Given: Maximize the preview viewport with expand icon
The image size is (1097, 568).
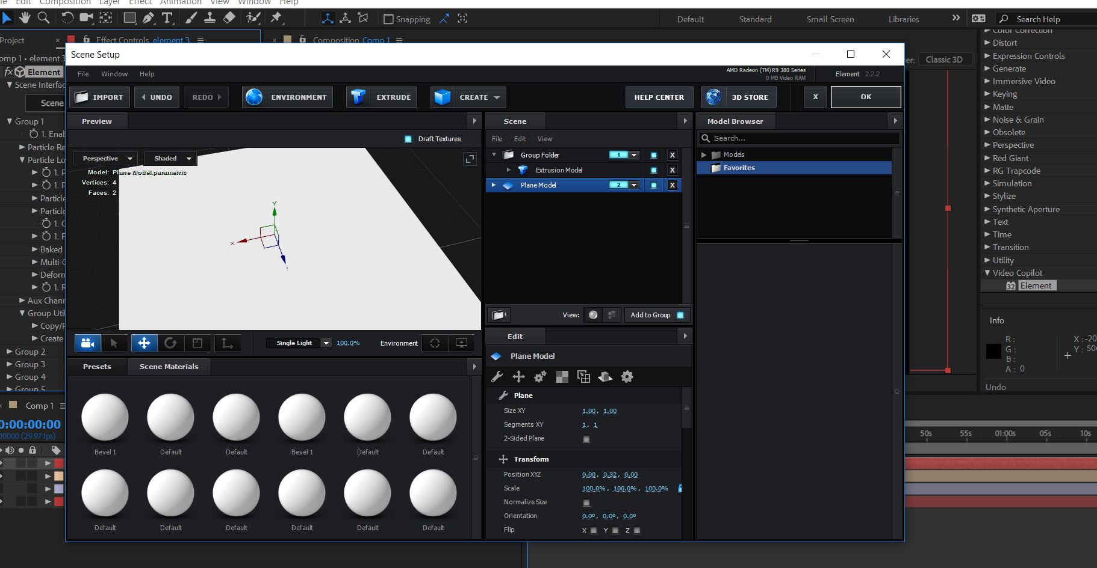Looking at the screenshot, I should tap(470, 159).
